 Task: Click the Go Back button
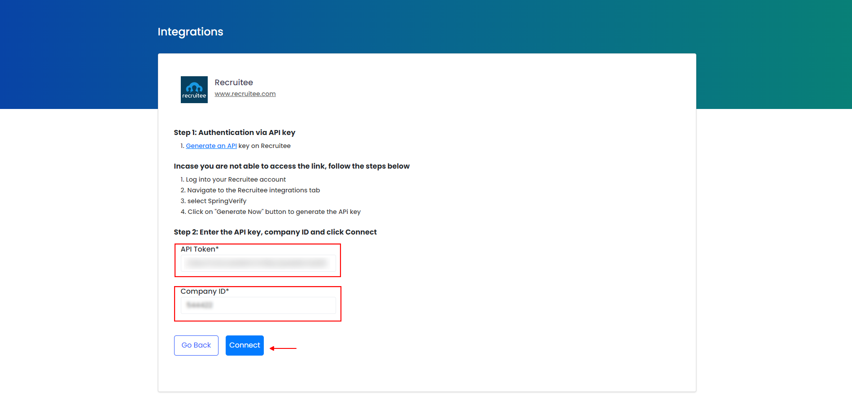coord(196,345)
